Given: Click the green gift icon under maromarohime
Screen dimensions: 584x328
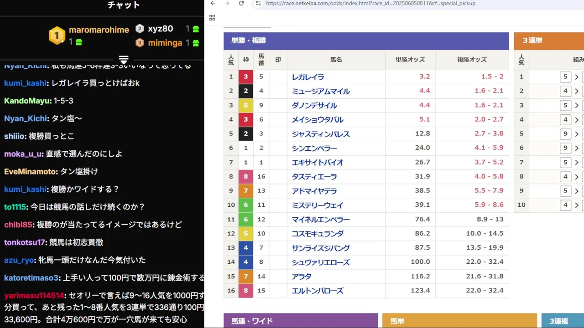Looking at the screenshot, I should coord(78,42).
